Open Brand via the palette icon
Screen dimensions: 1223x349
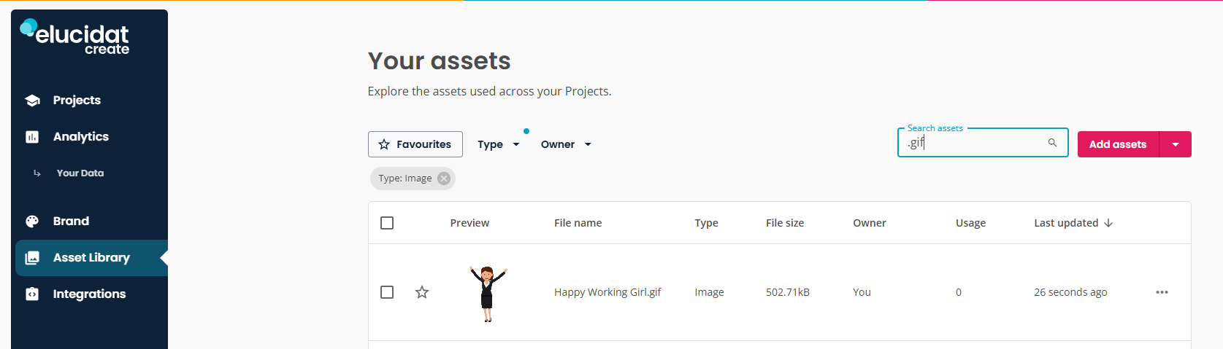coord(32,221)
